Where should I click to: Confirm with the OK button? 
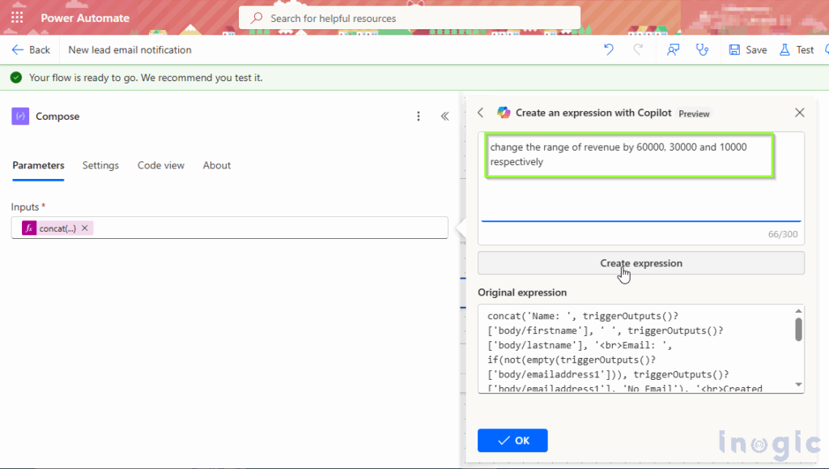coord(512,440)
